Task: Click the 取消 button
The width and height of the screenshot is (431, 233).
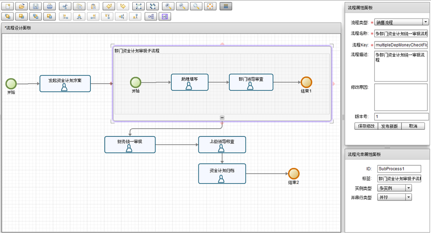Action: click(x=412, y=126)
